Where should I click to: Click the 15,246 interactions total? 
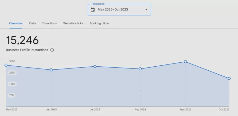(22, 40)
